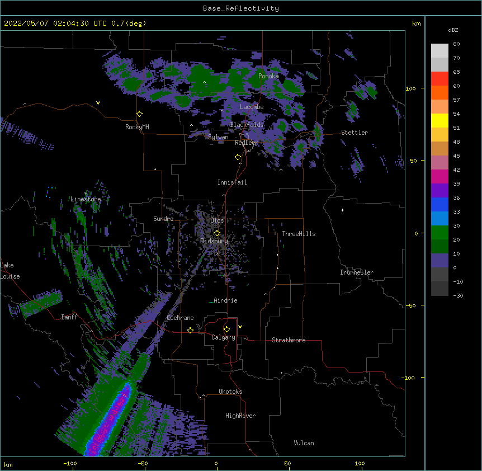Viewport: 482px width, 471px height.
Task: Click the Innisfail city label
Action: (x=232, y=182)
